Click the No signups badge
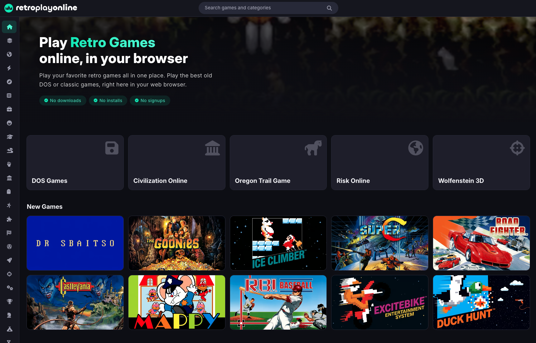The width and height of the screenshot is (536, 343). 150,100
